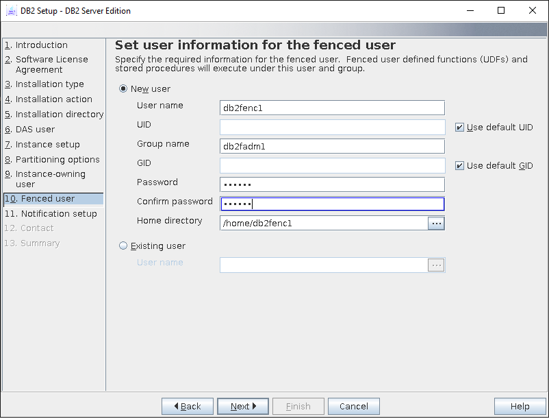Viewport: 549px width, 419px height.
Task: Select the Existing user radio button
Action: pyautogui.click(x=124, y=246)
